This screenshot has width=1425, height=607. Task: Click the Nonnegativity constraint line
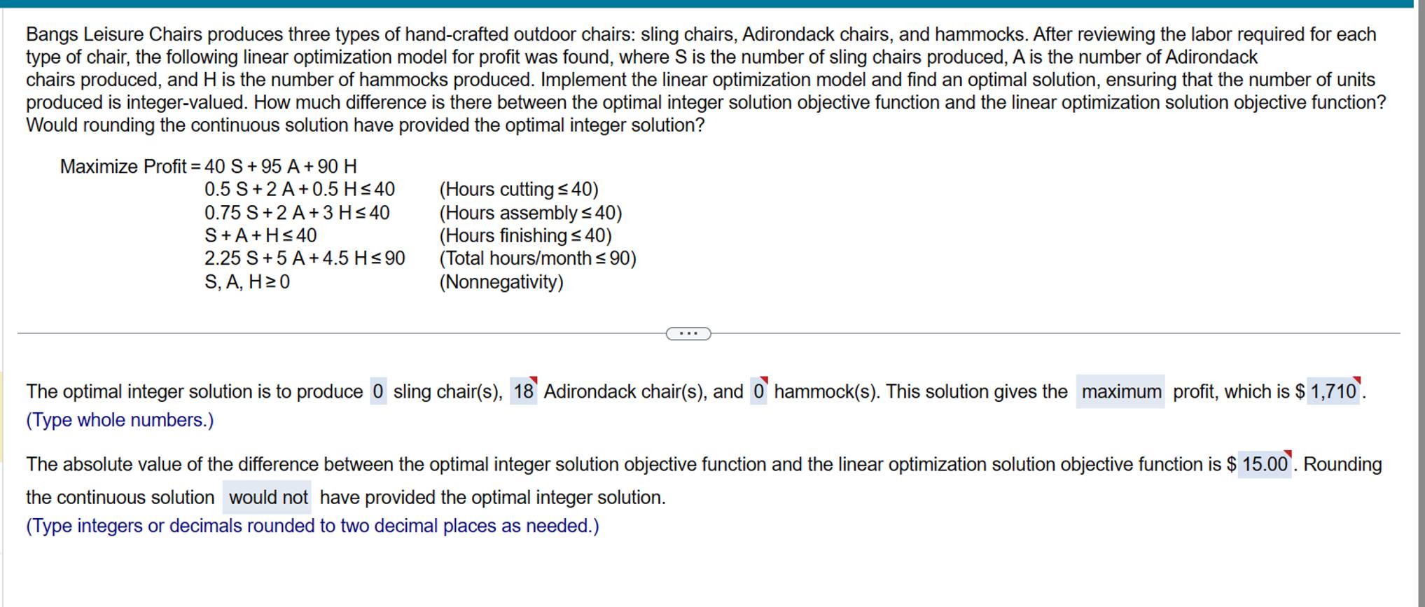pos(246,282)
